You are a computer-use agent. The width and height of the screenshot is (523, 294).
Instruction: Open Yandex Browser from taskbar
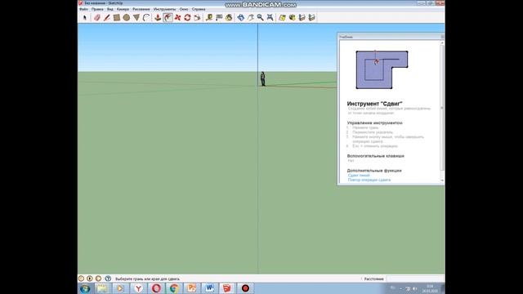(x=138, y=288)
